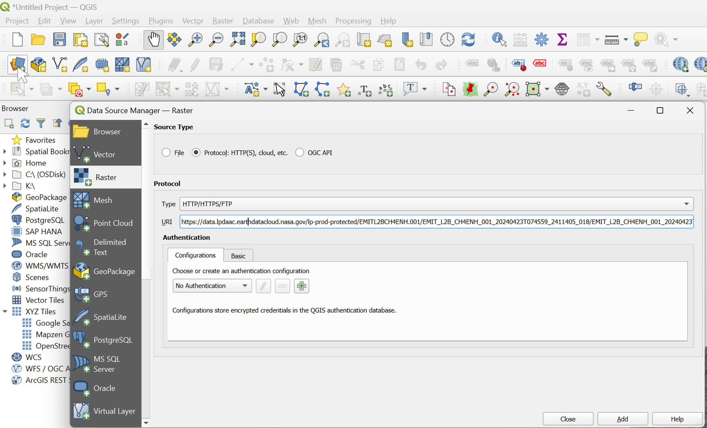Select the Identify Features tool
Screen dimensions: 707x428
tap(499, 39)
